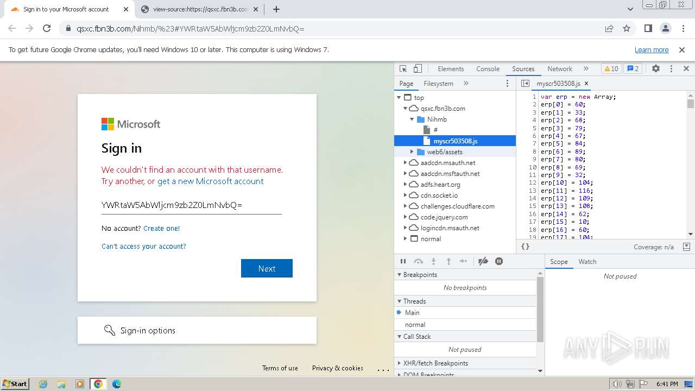Screen dimensions: 695x391
Task: Open the 10 warnings counter
Action: tap(611, 69)
